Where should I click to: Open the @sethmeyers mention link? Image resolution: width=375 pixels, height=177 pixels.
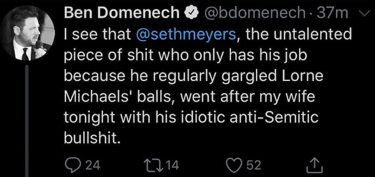tap(186, 35)
